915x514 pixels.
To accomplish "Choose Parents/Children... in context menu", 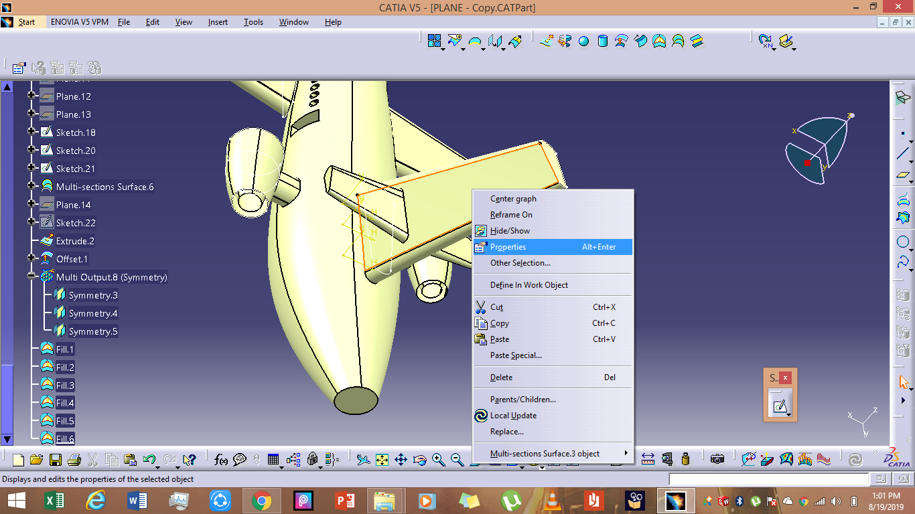I will coord(553,400).
